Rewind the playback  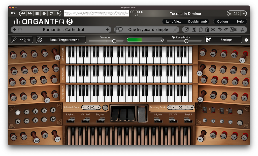coord(23,13)
